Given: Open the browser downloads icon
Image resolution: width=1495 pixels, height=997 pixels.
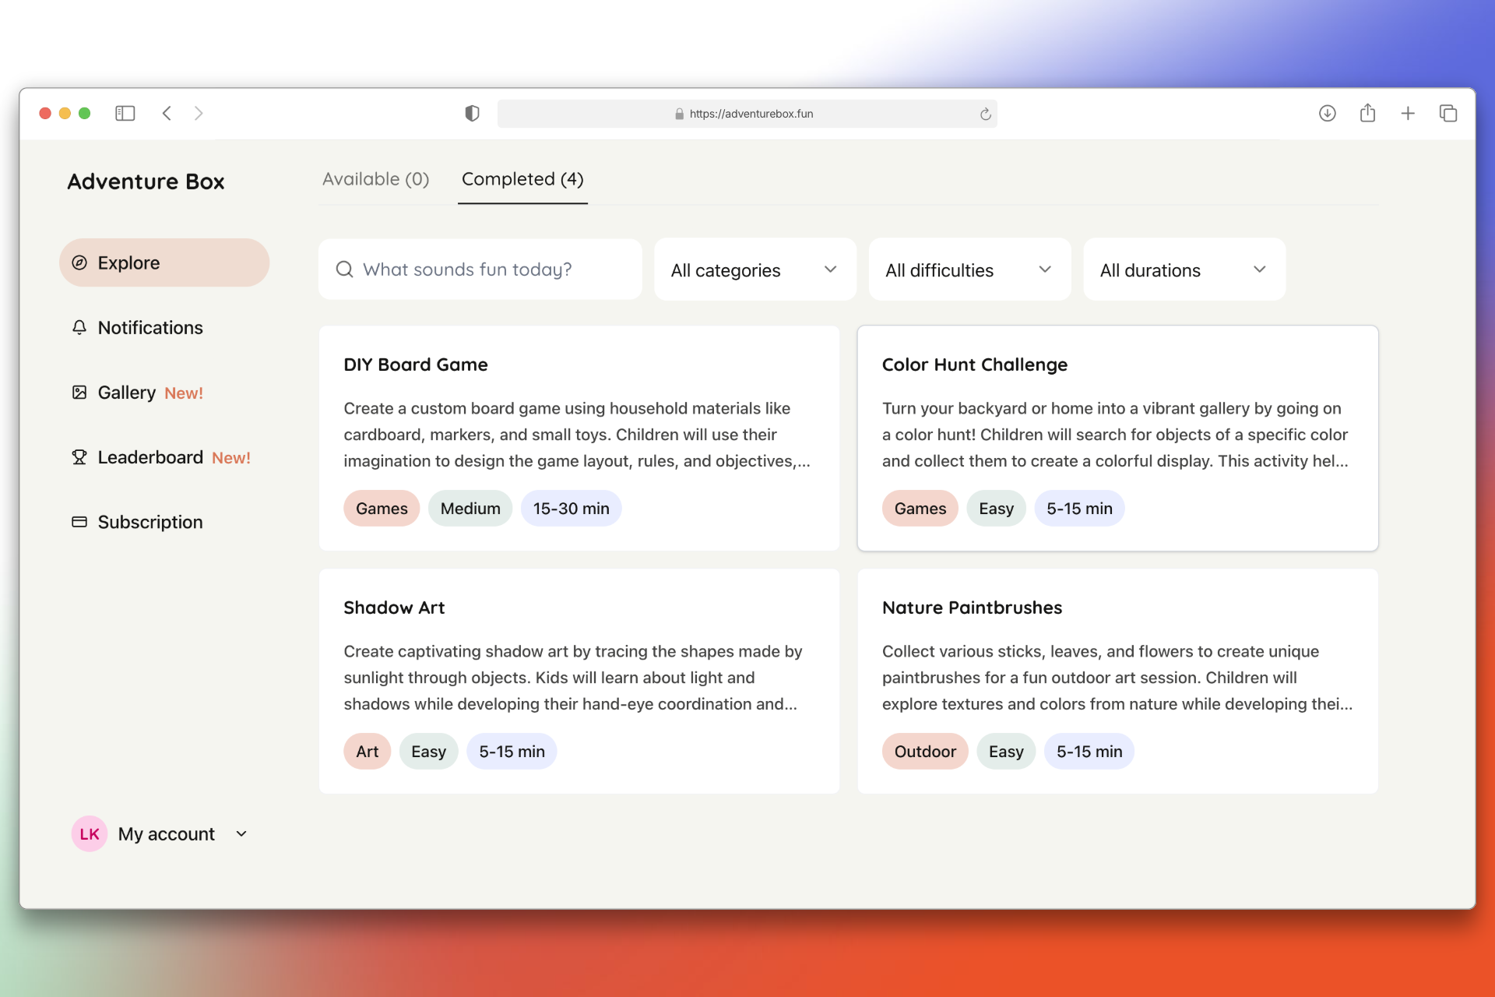Looking at the screenshot, I should pos(1328,113).
